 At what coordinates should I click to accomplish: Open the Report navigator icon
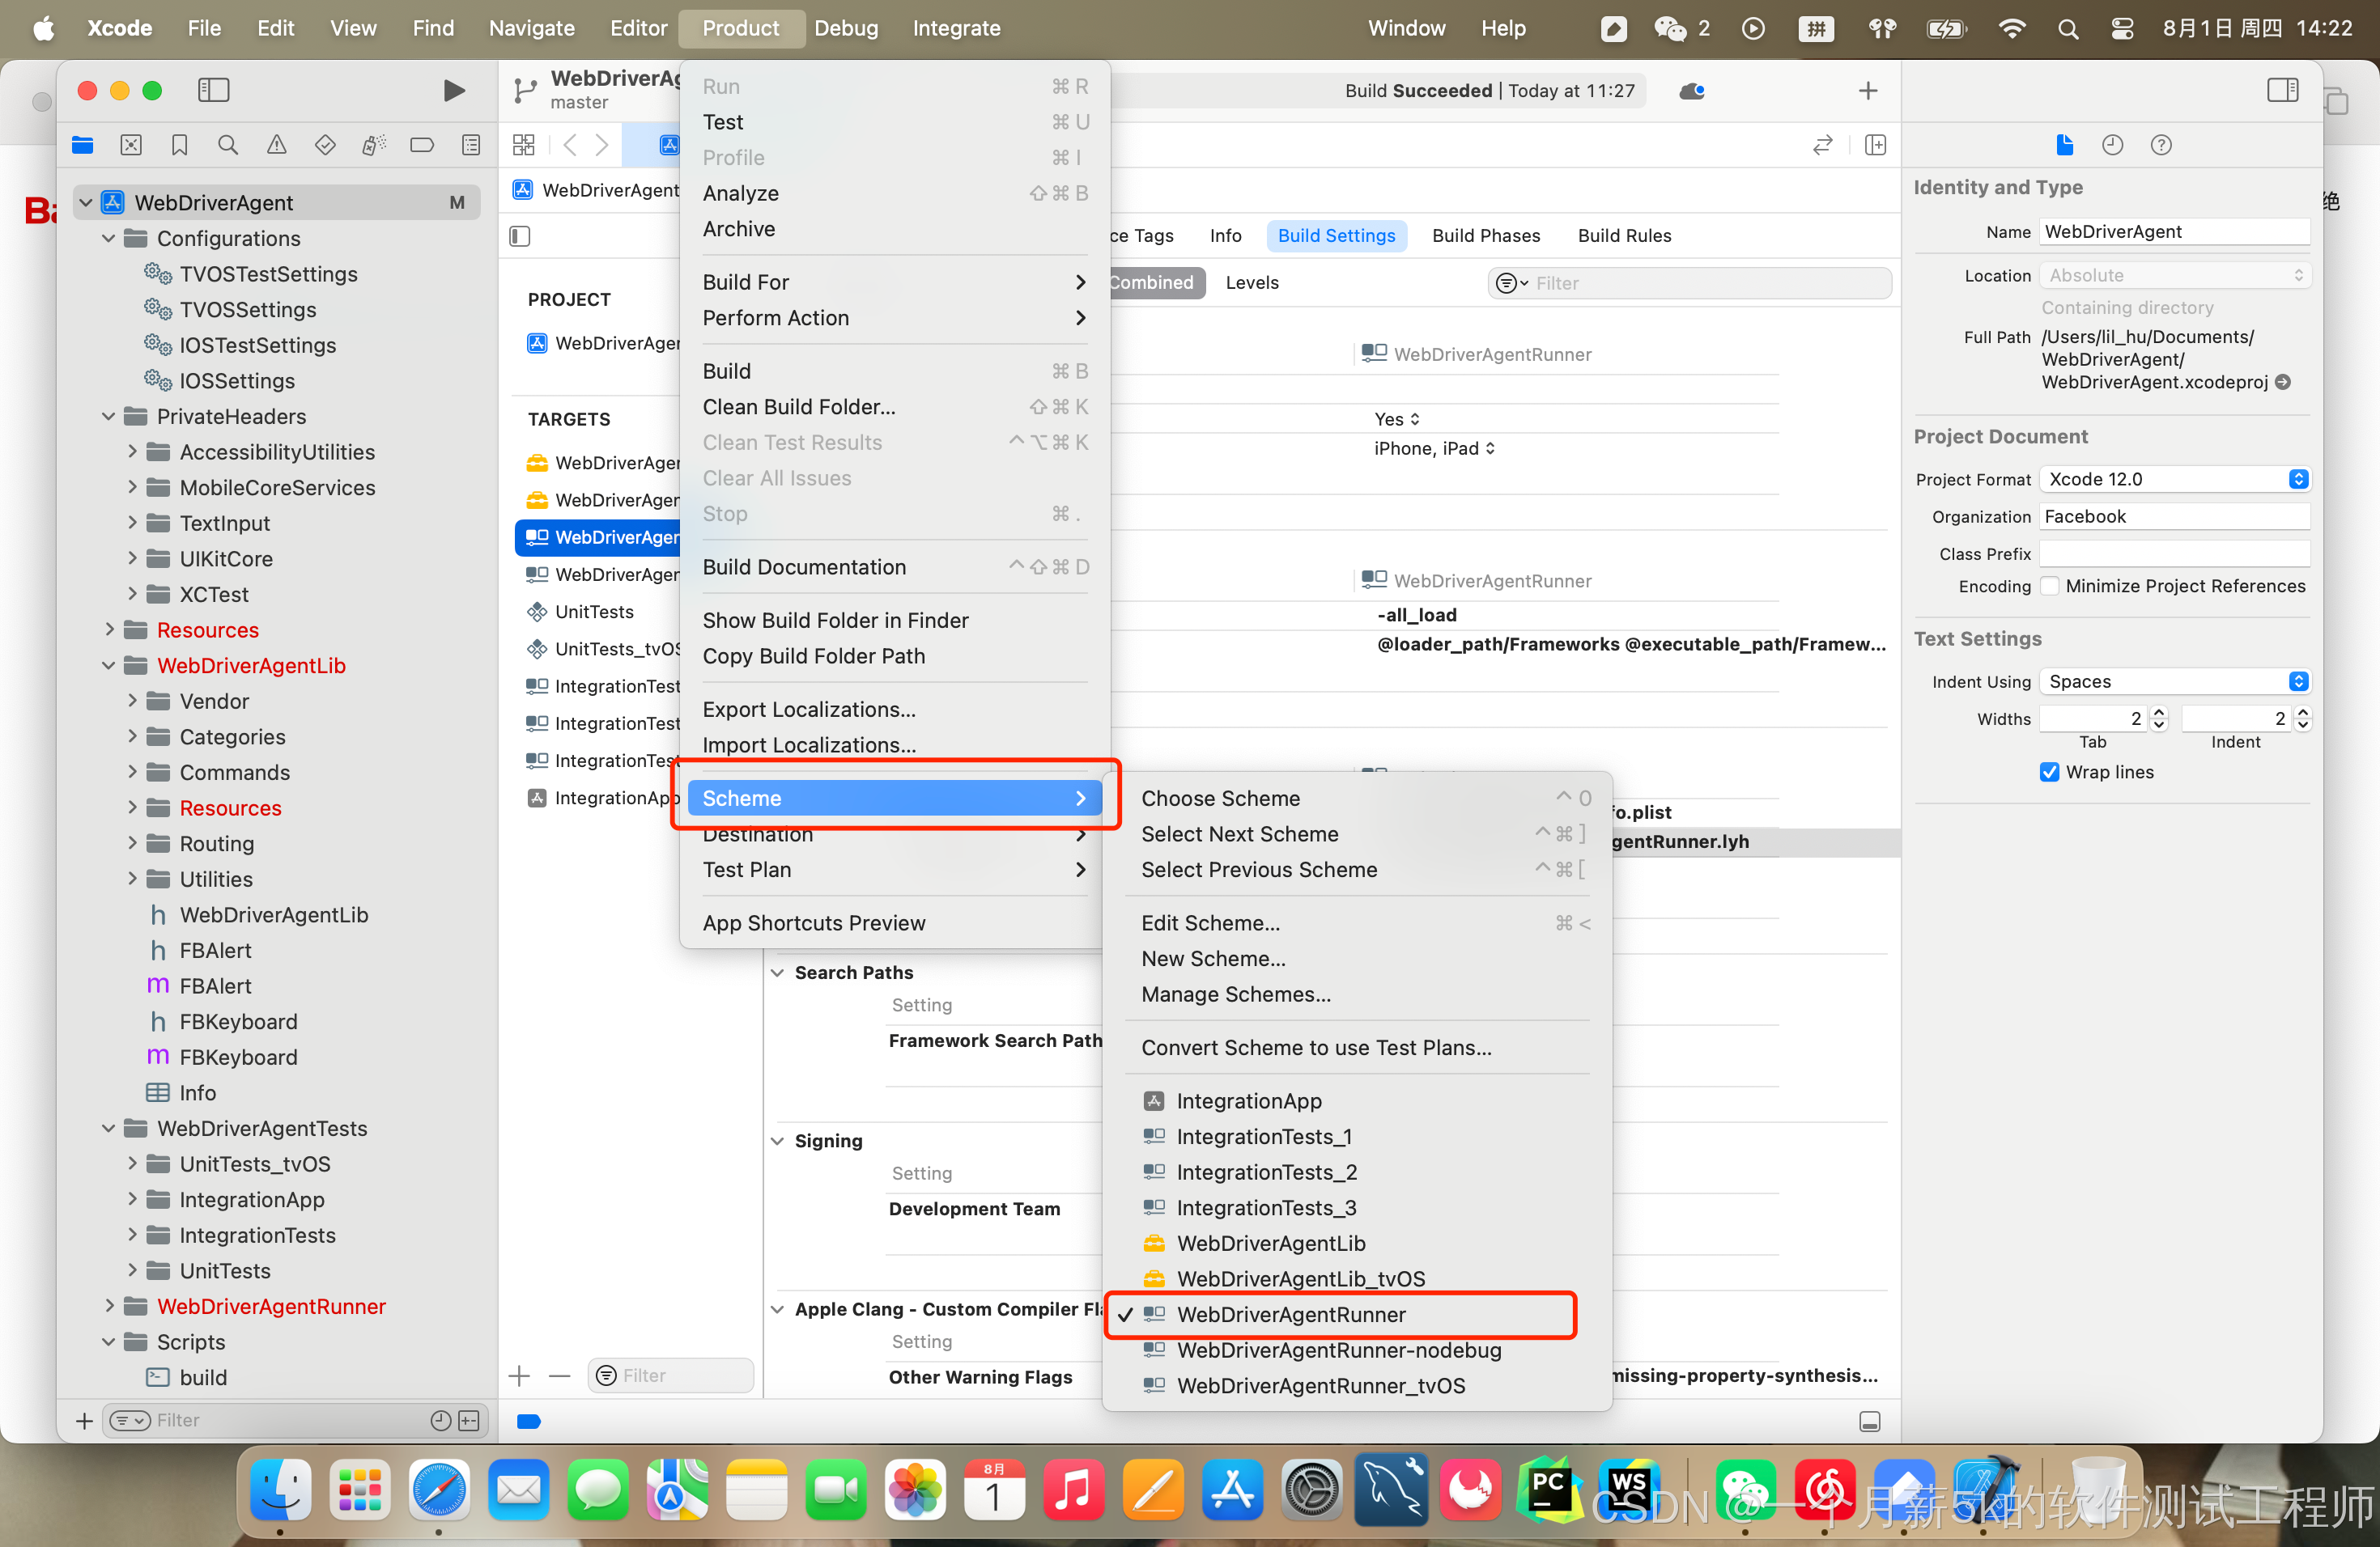471,146
